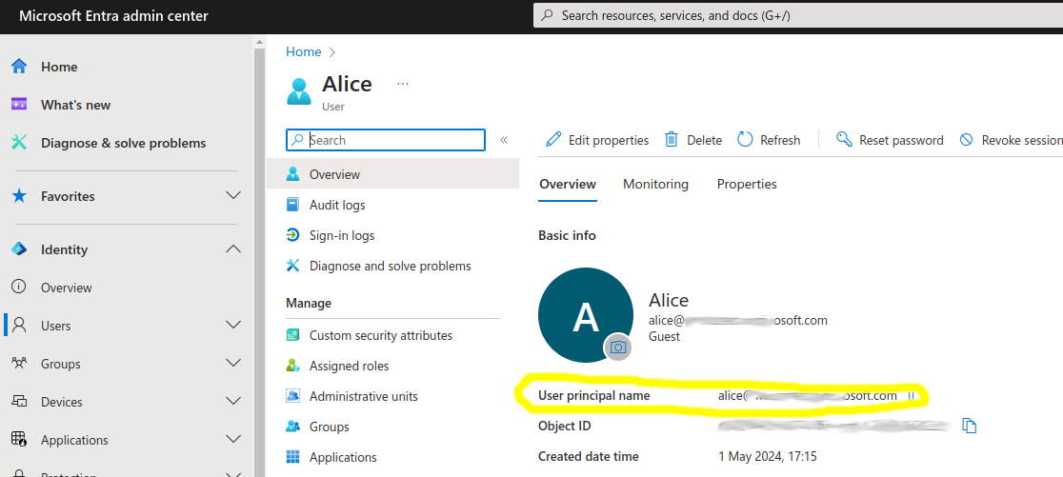This screenshot has height=477, width=1063.
Task: Expand the Favorites section chevron
Action: click(233, 196)
